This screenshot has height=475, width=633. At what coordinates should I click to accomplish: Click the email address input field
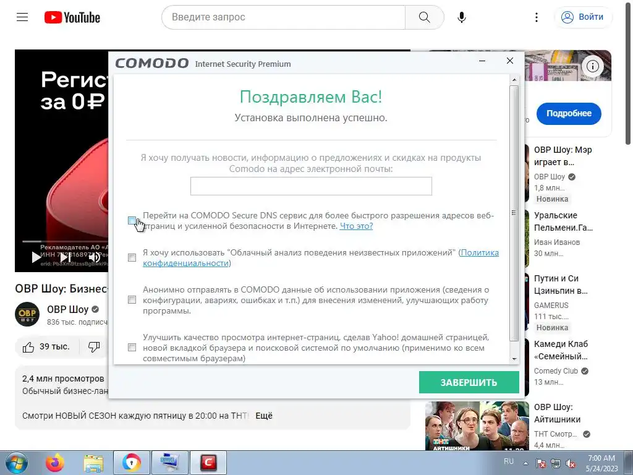(x=311, y=186)
